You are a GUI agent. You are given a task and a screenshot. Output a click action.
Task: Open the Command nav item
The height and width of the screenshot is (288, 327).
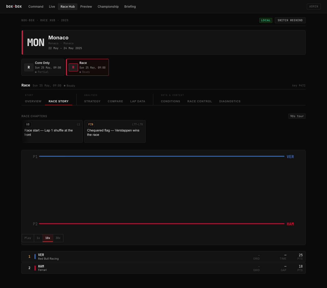[36, 7]
